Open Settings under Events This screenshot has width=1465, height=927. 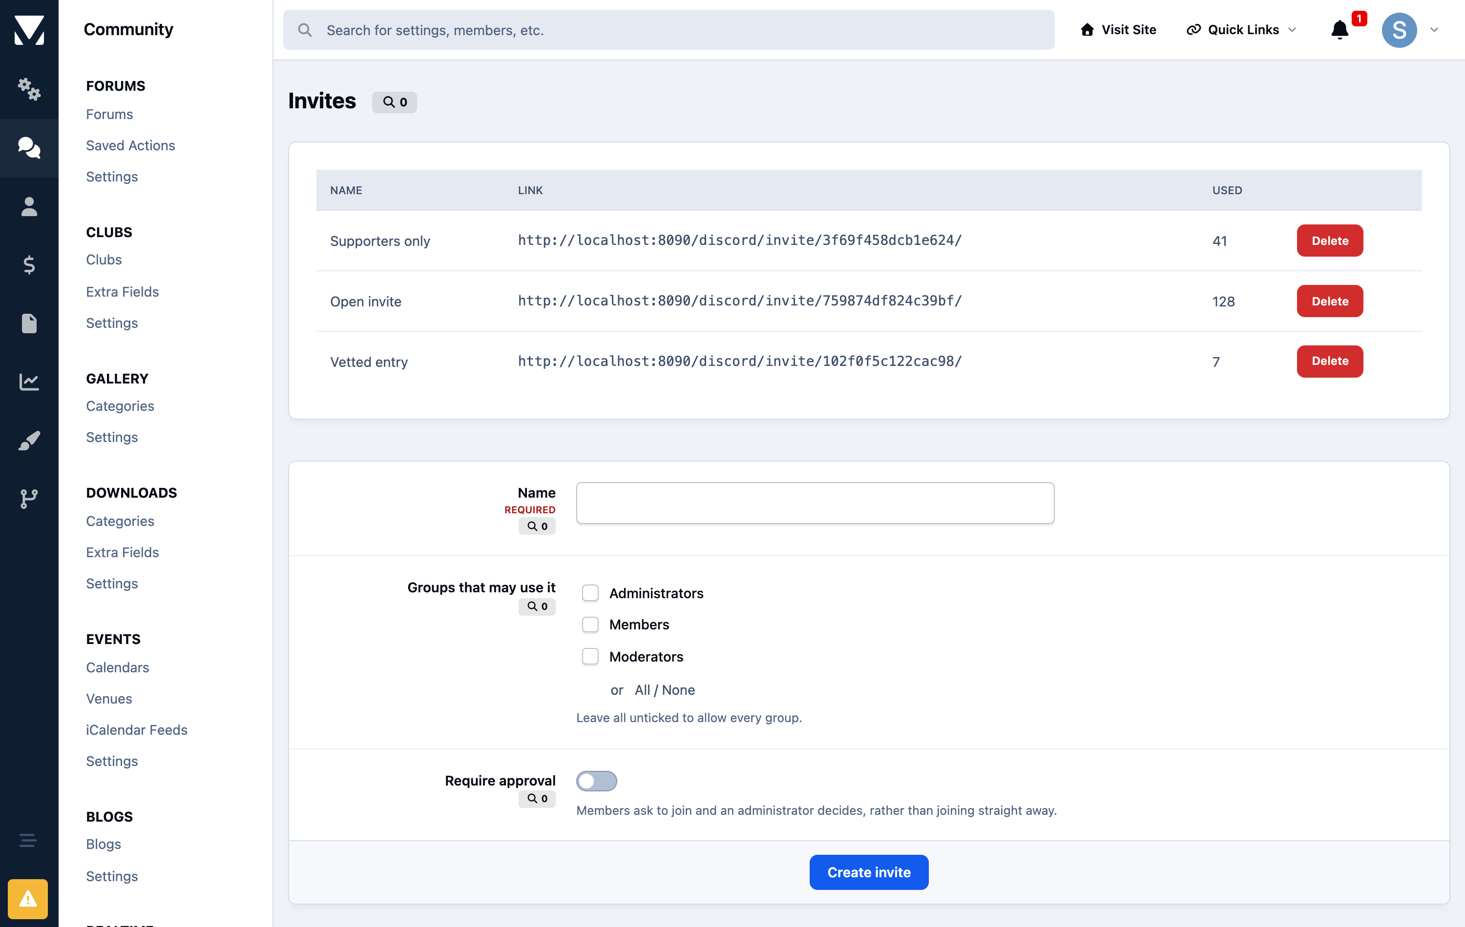coord(112,761)
